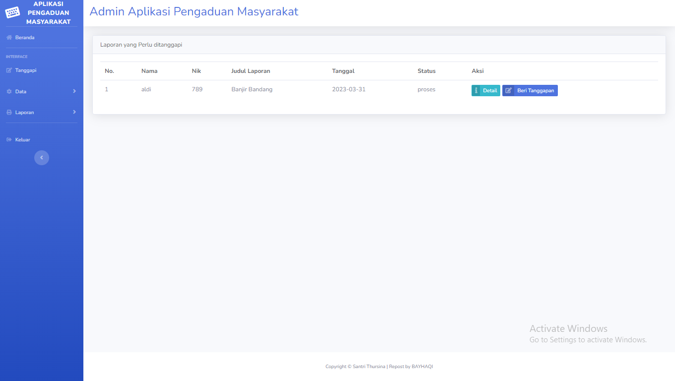Viewport: 675px width, 381px height.
Task: Click the Beri Tanggapan button
Action: [x=530, y=91]
